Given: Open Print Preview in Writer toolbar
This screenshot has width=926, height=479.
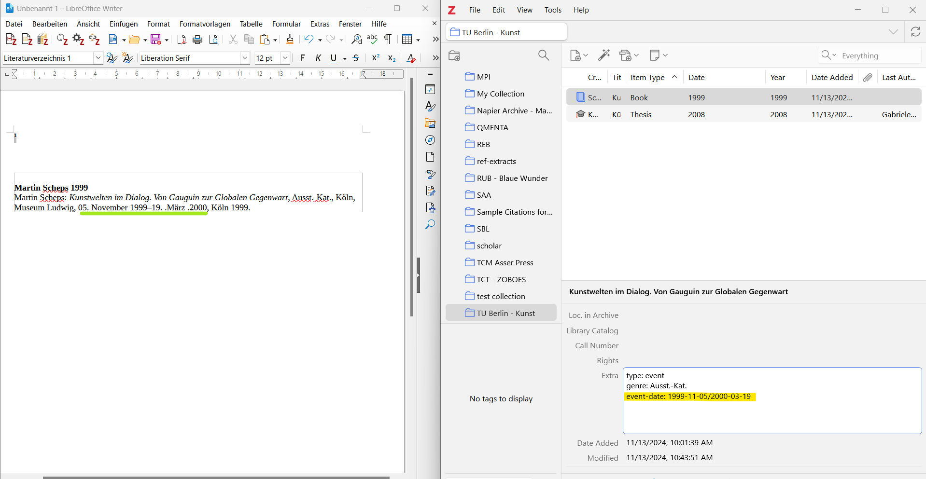Looking at the screenshot, I should [214, 40].
